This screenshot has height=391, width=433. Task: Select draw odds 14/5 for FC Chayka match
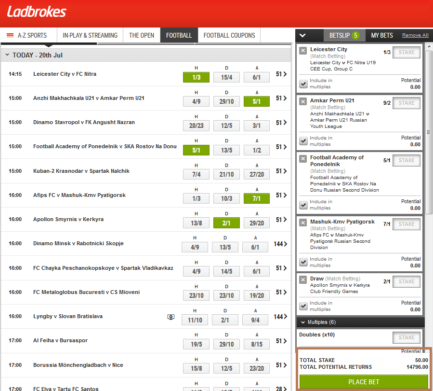point(226,271)
